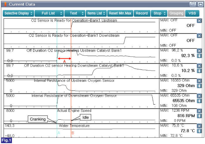The width and height of the screenshot is (205, 144).
Task: Click the 65535 Ohm current value
Action: pos(184,101)
